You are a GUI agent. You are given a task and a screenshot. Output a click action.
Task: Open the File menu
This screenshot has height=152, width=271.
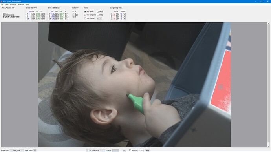pos(2,4)
